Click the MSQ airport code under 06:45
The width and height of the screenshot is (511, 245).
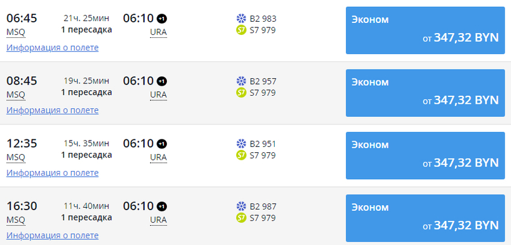pyautogui.click(x=16, y=32)
